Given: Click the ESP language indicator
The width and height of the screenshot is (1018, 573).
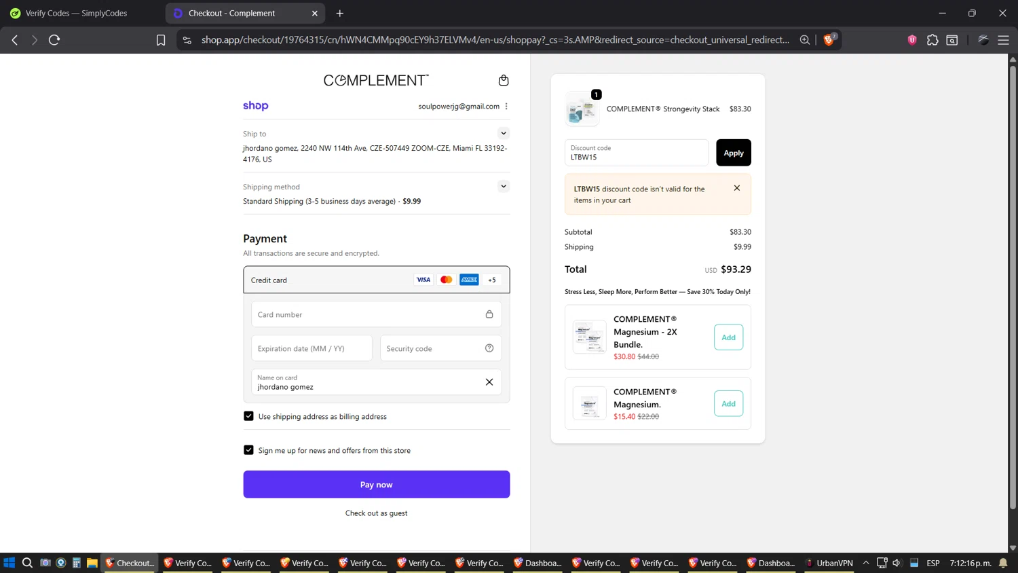Looking at the screenshot, I should (933, 563).
